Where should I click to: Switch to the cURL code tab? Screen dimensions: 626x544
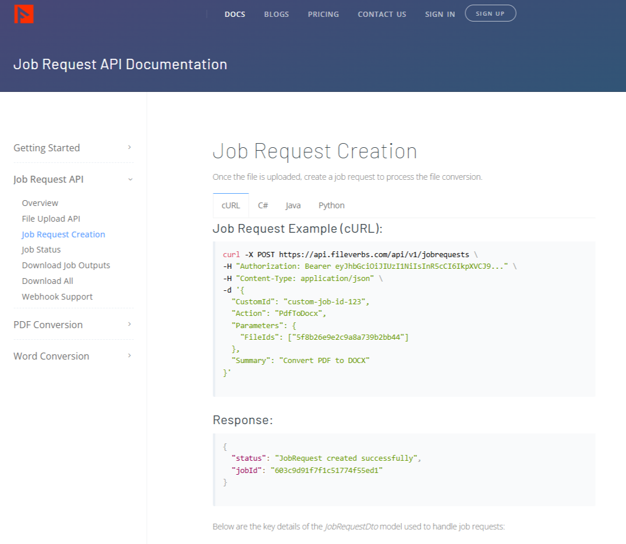[231, 205]
